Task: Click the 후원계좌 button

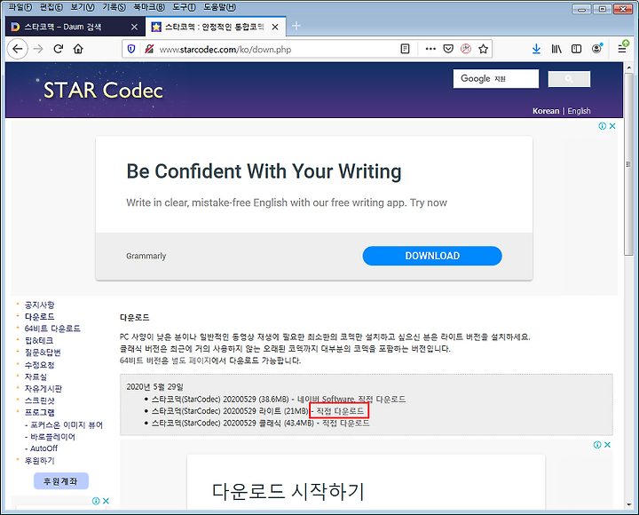Action: click(60, 481)
